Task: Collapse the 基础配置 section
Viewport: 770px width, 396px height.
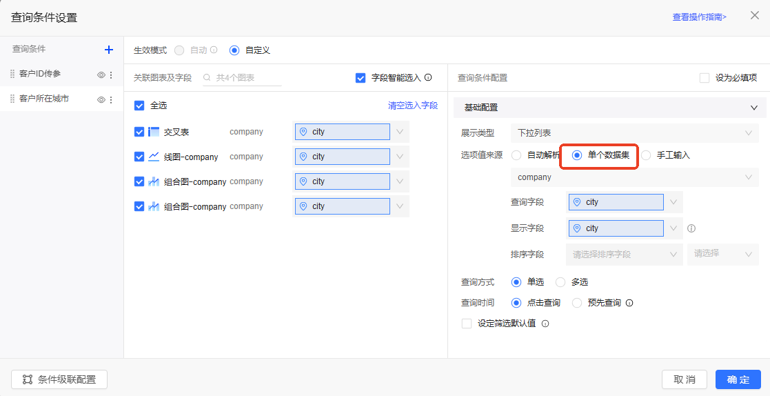Action: click(753, 108)
